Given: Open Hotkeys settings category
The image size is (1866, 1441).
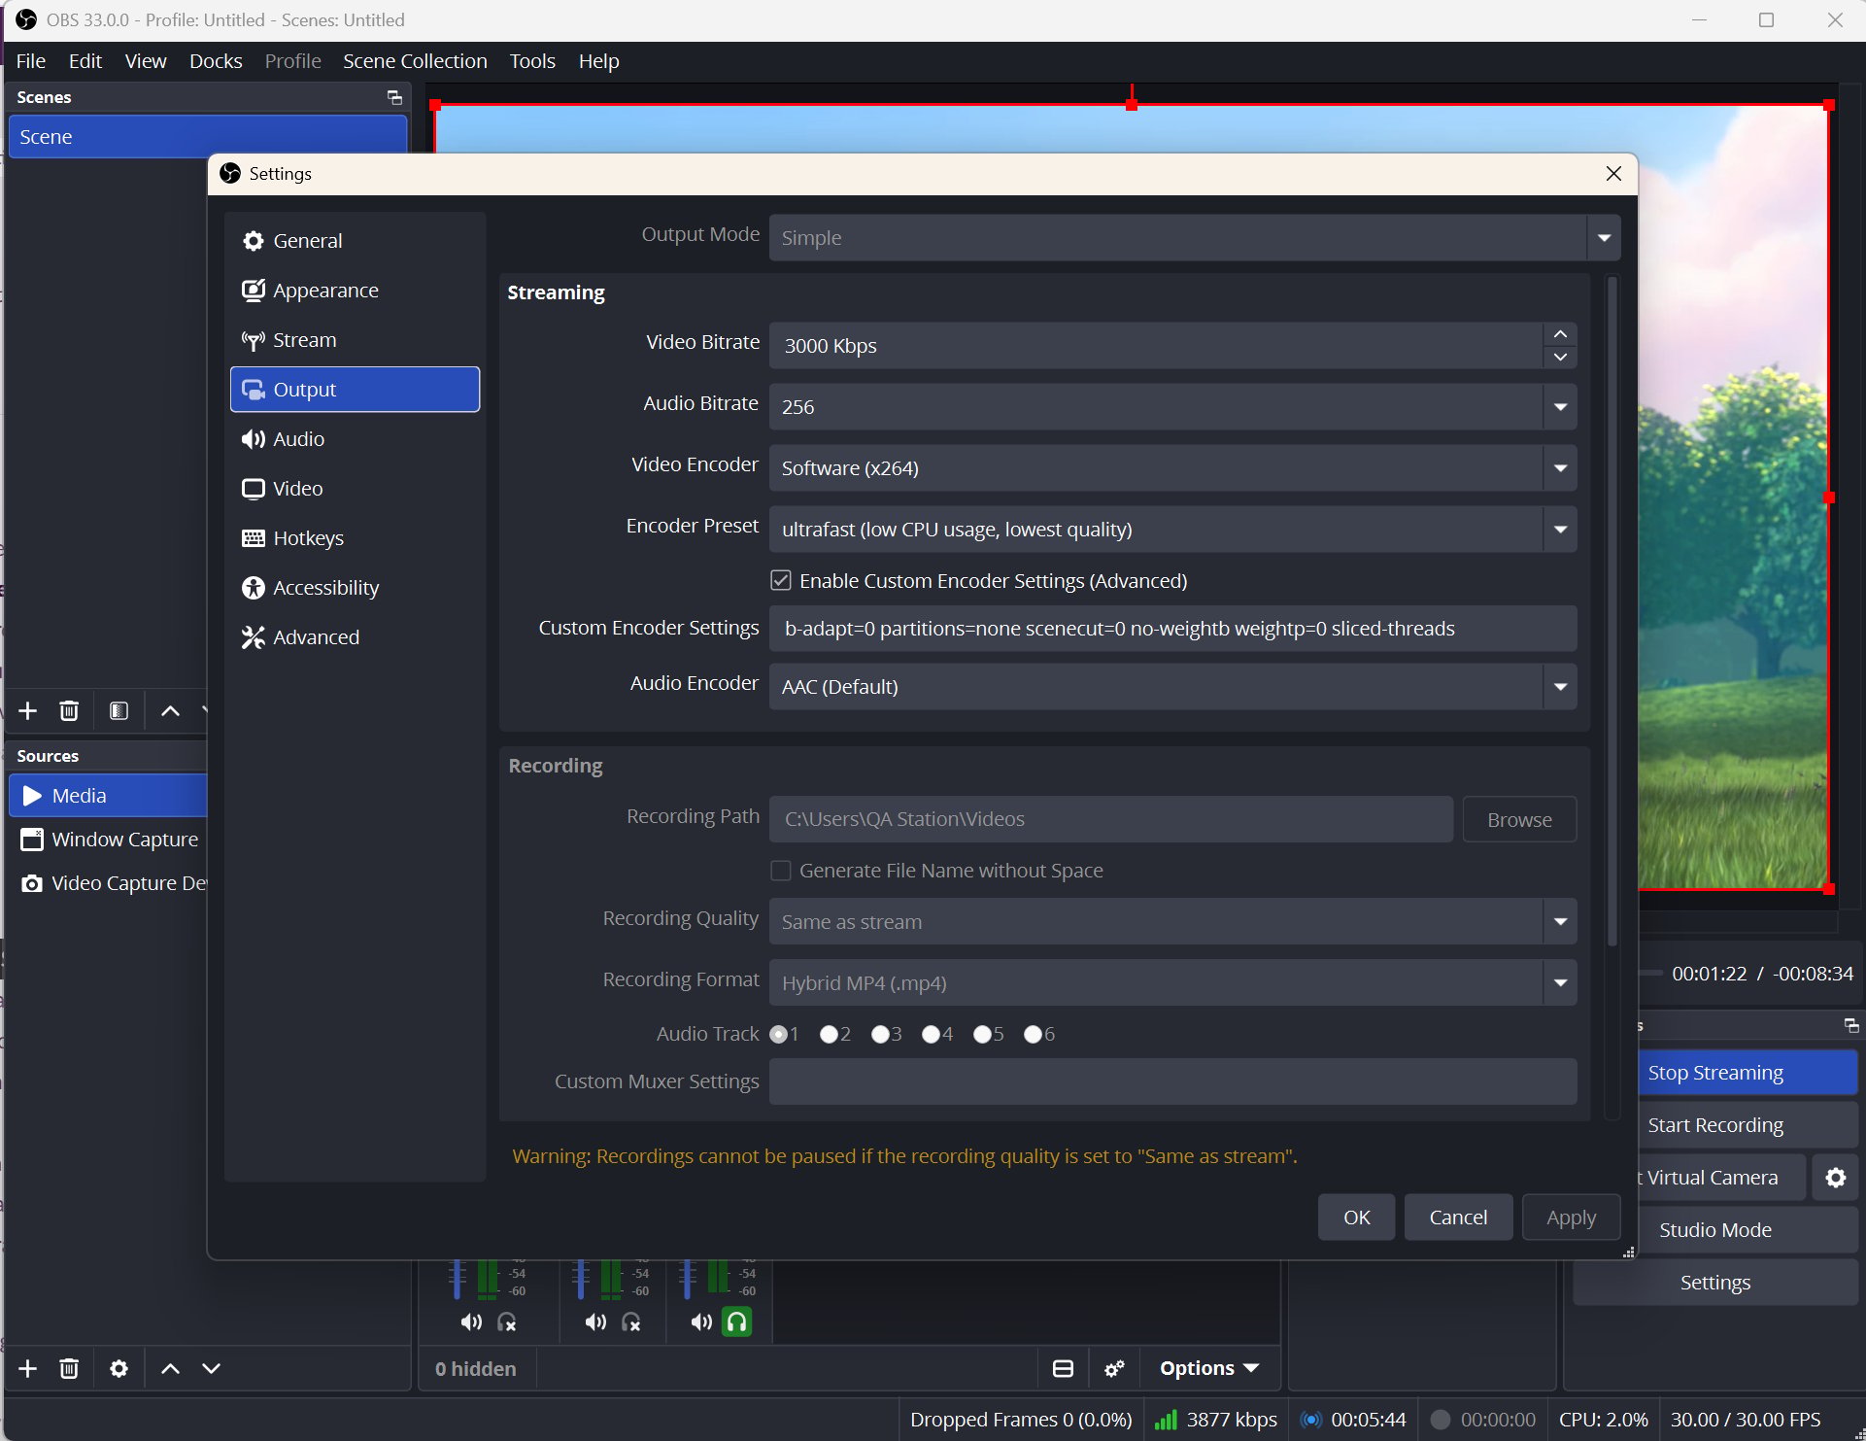Looking at the screenshot, I should [355, 537].
